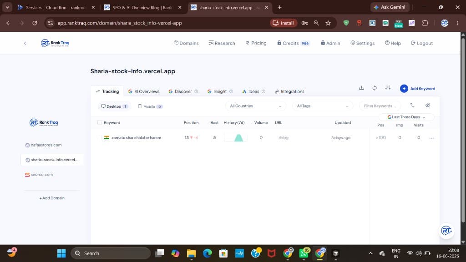Image resolution: width=466 pixels, height=262 pixels.
Task: Click the floating RankTraq chat bubble
Action: pos(446,231)
